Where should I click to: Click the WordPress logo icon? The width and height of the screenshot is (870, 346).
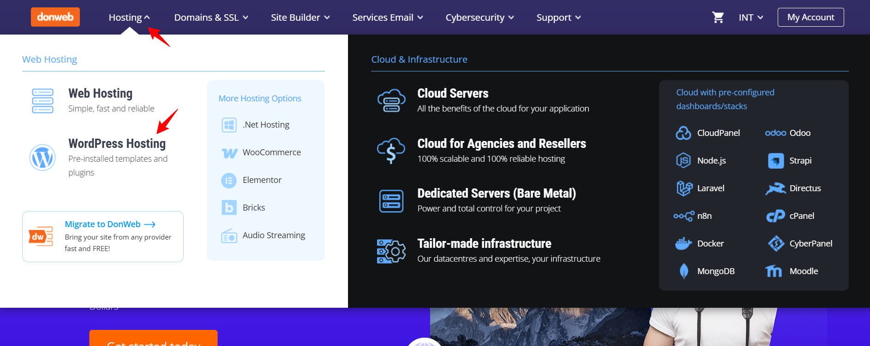(x=42, y=158)
